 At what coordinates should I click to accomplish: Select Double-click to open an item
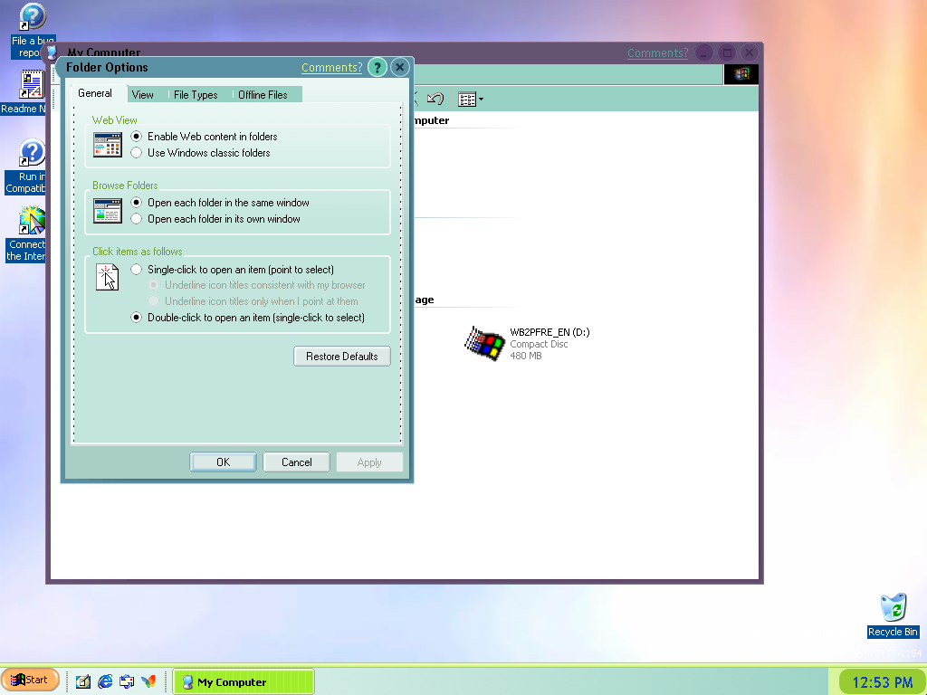coord(136,318)
